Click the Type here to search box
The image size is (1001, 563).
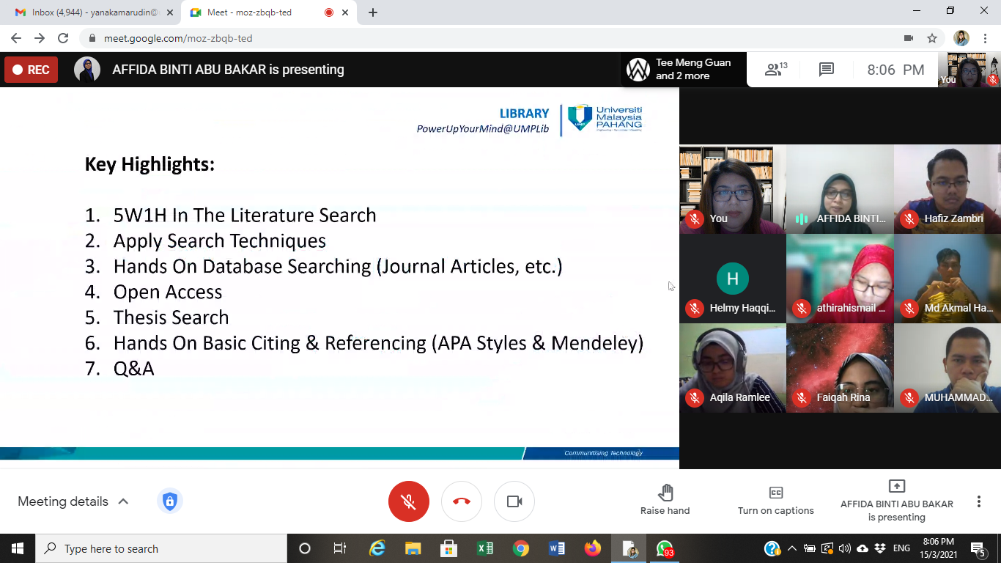coord(161,548)
